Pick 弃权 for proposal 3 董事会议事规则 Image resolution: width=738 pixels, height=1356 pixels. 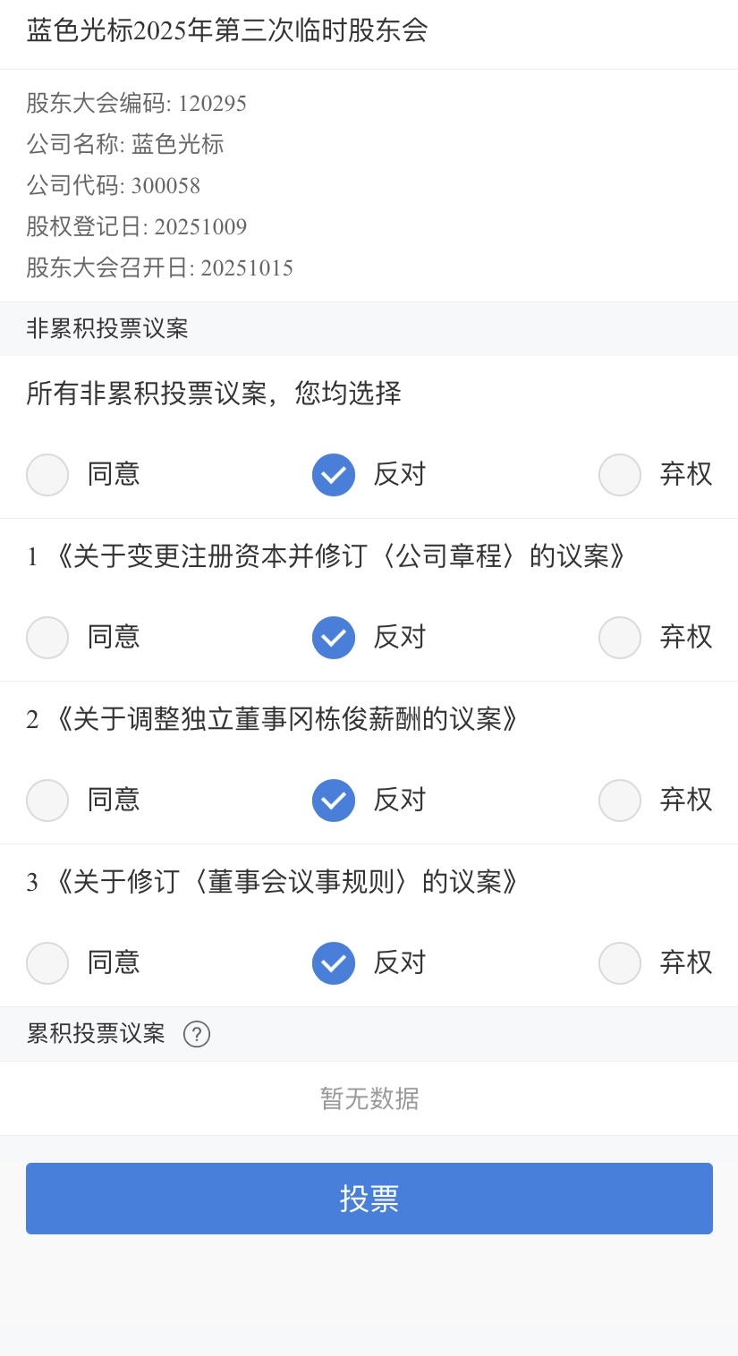pos(620,962)
